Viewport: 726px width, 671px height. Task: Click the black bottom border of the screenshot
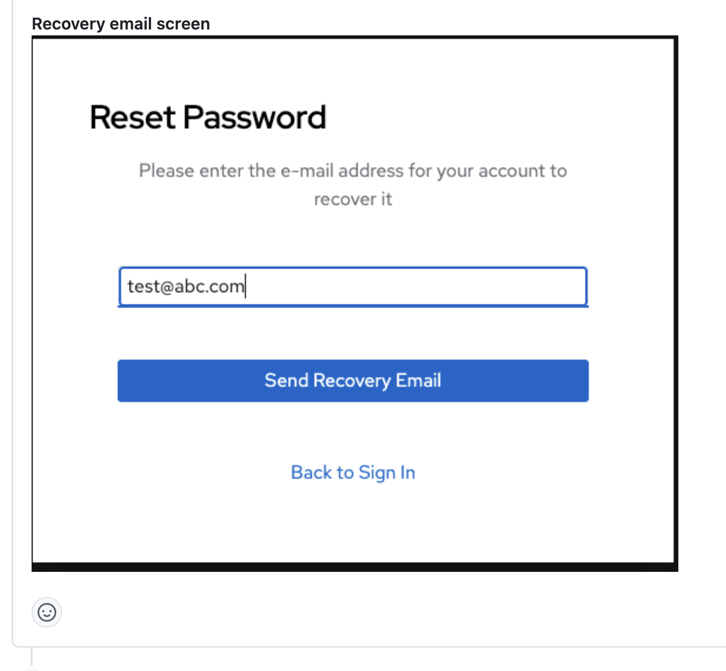coord(354,567)
